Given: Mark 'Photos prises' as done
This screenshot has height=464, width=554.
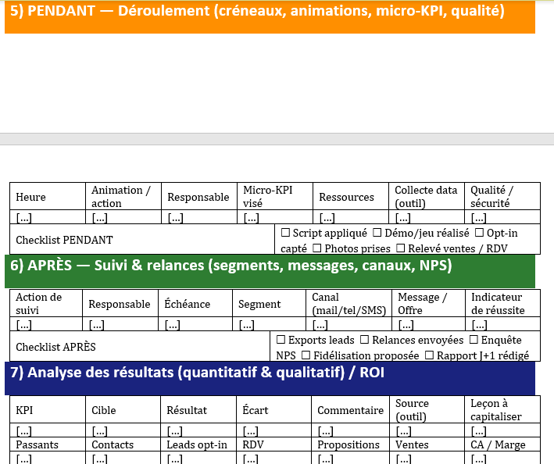Looking at the screenshot, I should tap(318, 248).
